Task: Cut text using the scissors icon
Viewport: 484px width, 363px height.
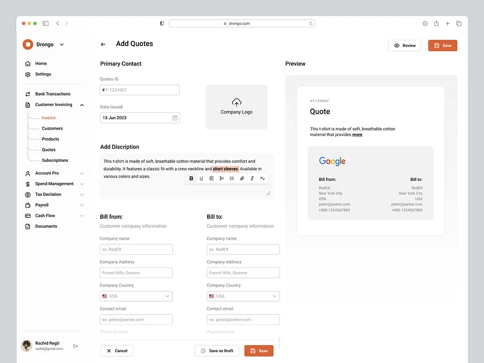Action: 222,178
